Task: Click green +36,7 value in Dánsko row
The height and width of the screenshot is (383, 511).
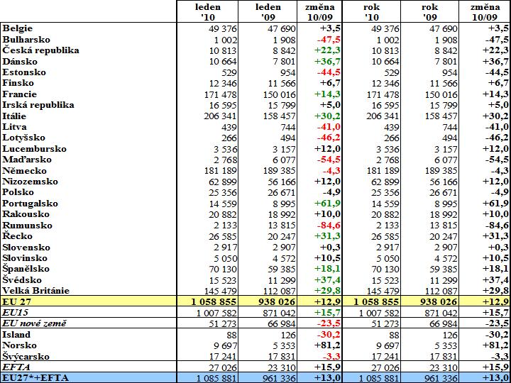Action: [327, 62]
